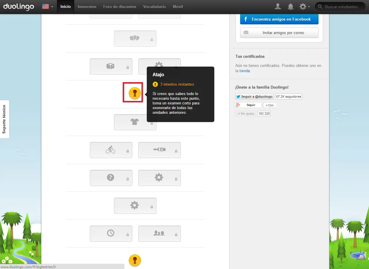
Task: Open Foro de discusión
Action: (x=120, y=6)
